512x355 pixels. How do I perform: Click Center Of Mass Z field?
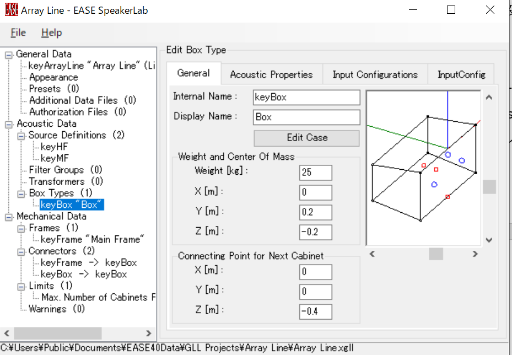click(315, 232)
